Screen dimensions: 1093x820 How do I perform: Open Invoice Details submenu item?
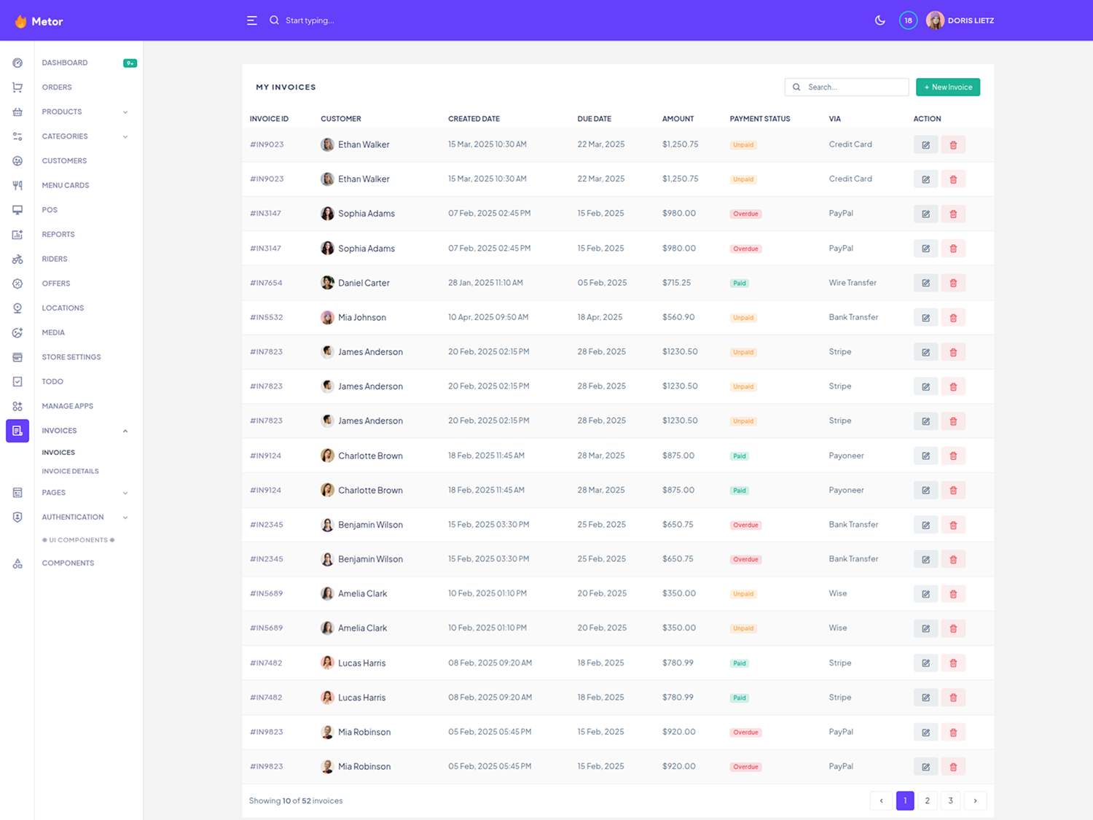point(70,471)
